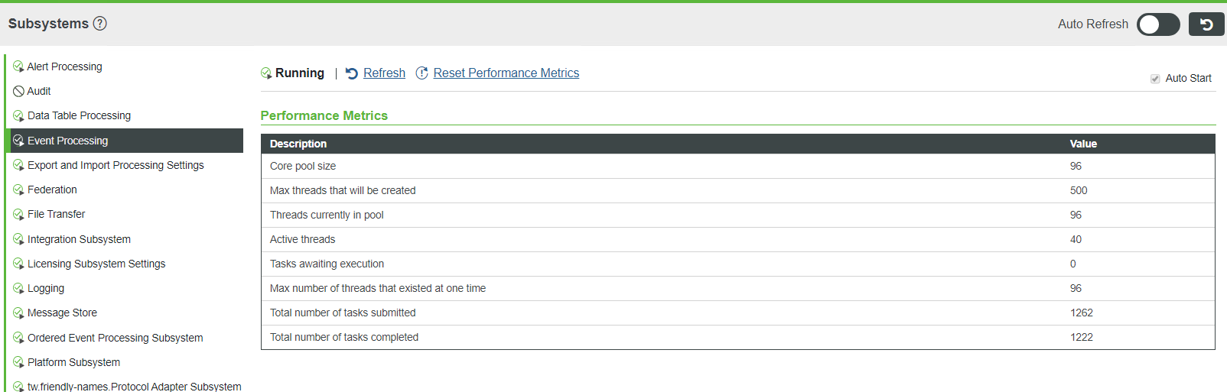This screenshot has height=392, width=1227.
Task: Click the Running status icon
Action: click(x=266, y=73)
